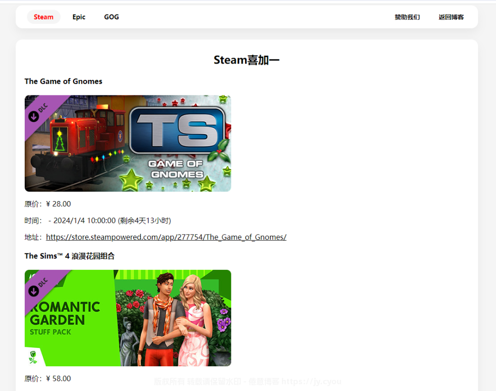The width and height of the screenshot is (496, 391).
Task: Click the TS logo in the Gnomes banner
Action: 178,130
